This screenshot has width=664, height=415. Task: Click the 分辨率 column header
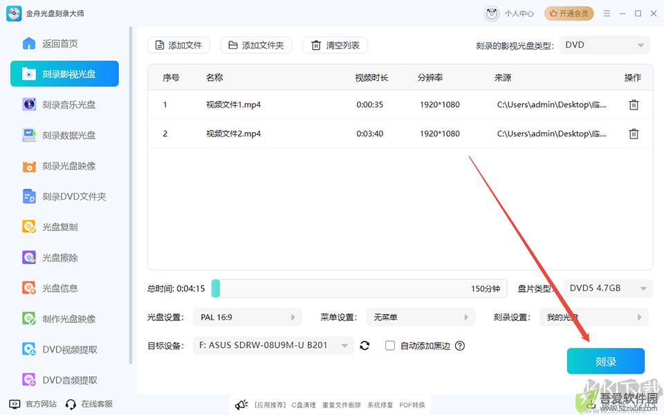(x=430, y=77)
